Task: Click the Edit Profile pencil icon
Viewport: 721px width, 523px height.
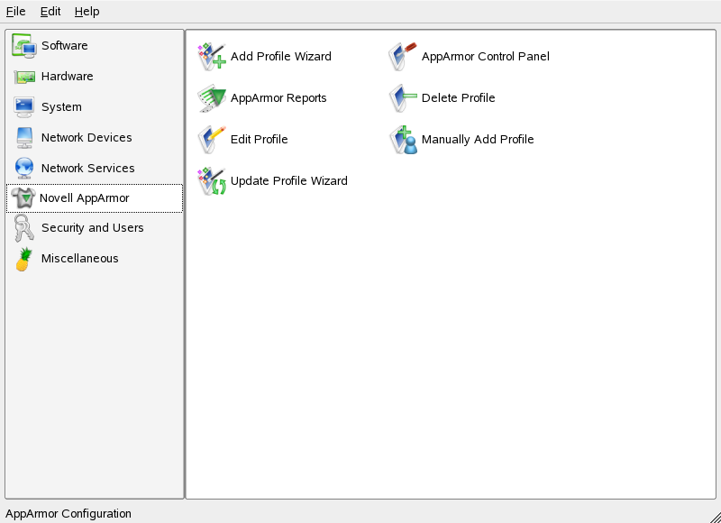Action: pyautogui.click(x=212, y=140)
